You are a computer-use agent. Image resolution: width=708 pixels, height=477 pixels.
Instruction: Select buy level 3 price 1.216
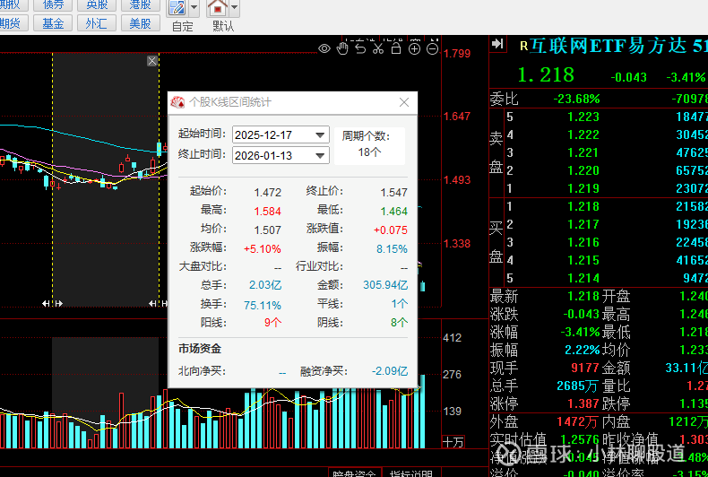583,243
